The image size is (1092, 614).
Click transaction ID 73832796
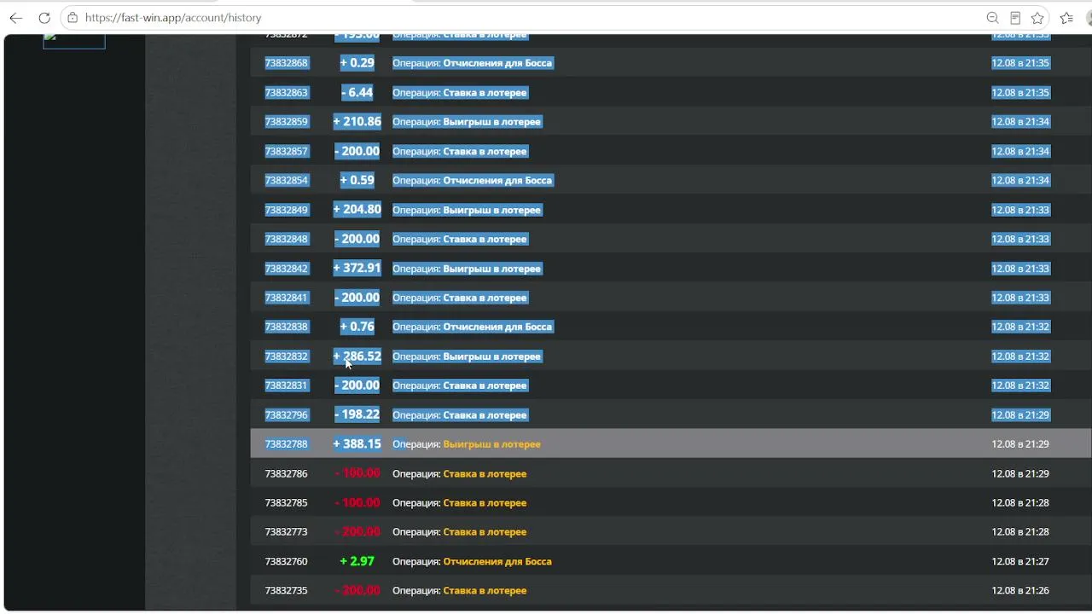(x=287, y=415)
